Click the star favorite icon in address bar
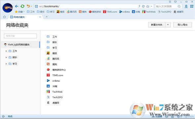This screenshot has height=119, width=195. pos(148,6)
